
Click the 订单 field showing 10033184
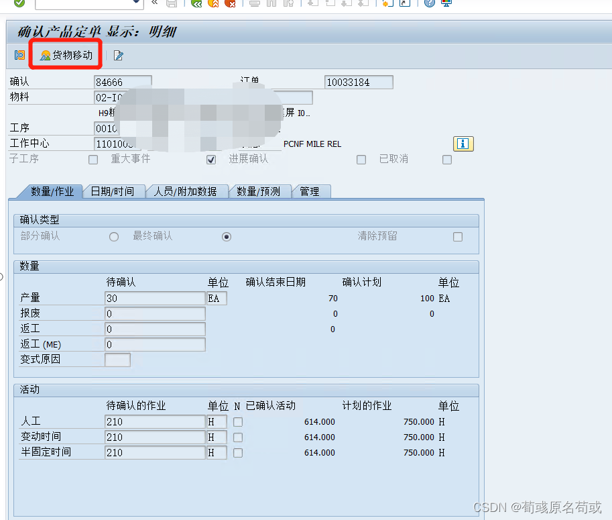coord(359,82)
